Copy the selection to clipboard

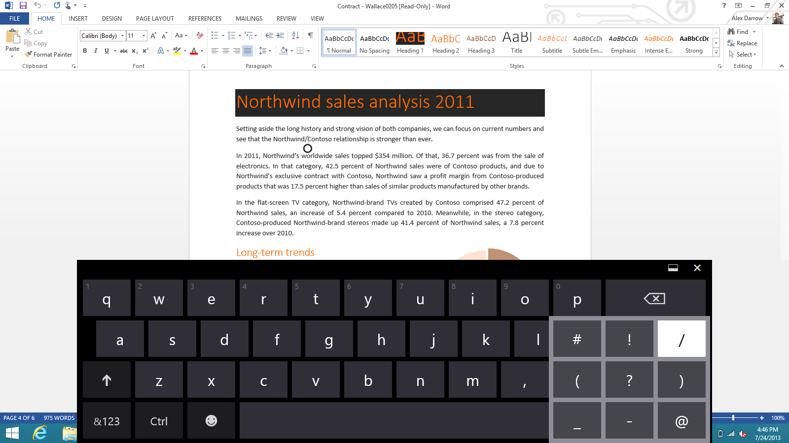coord(36,43)
